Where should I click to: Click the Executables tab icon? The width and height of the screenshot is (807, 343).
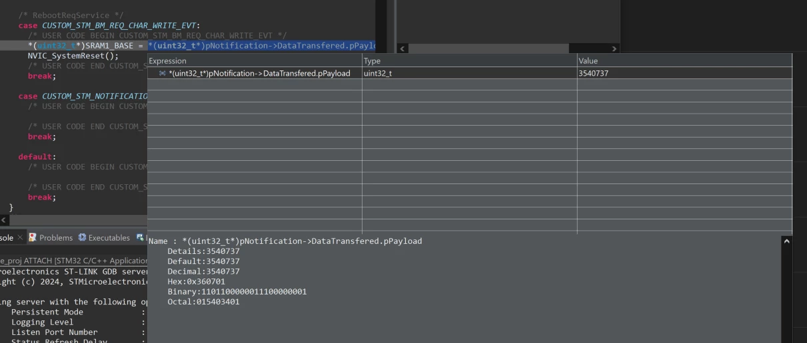point(82,237)
